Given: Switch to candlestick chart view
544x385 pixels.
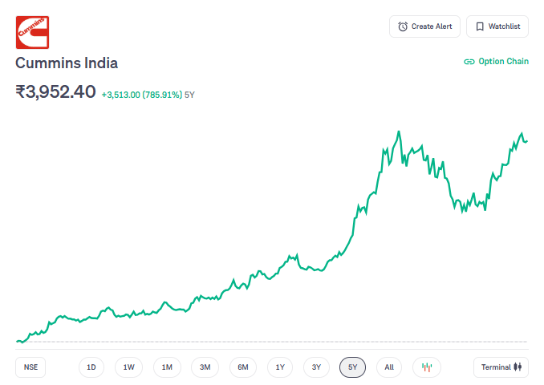Looking at the screenshot, I should coord(427,367).
